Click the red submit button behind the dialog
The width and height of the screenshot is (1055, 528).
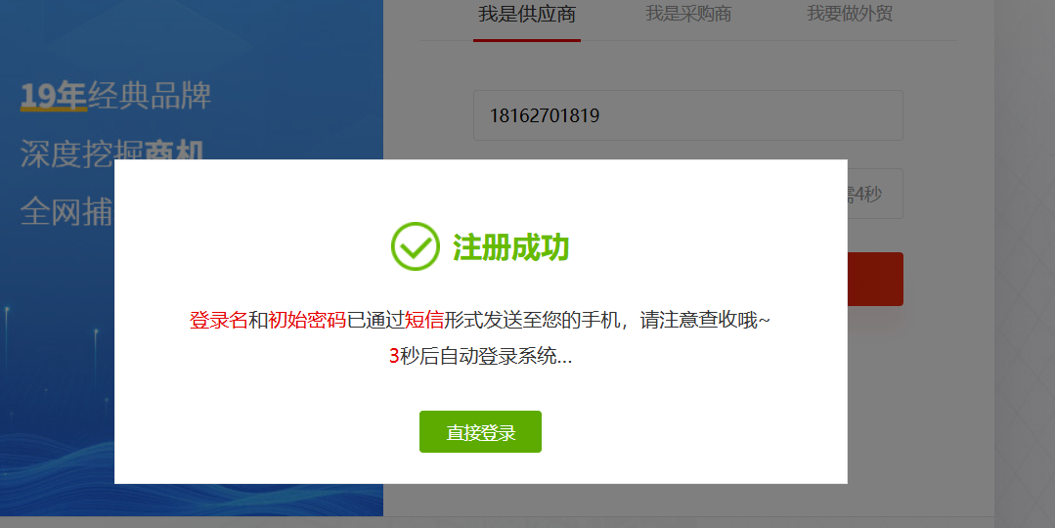pos(875,279)
